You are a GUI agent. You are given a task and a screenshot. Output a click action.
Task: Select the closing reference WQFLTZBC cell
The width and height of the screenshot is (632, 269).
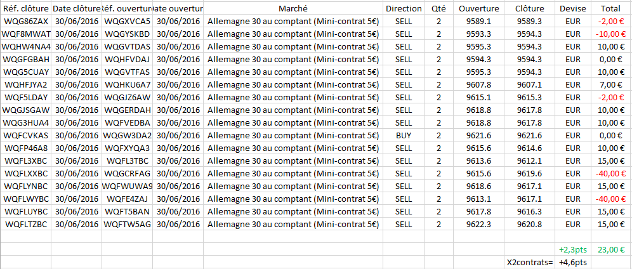point(25,224)
